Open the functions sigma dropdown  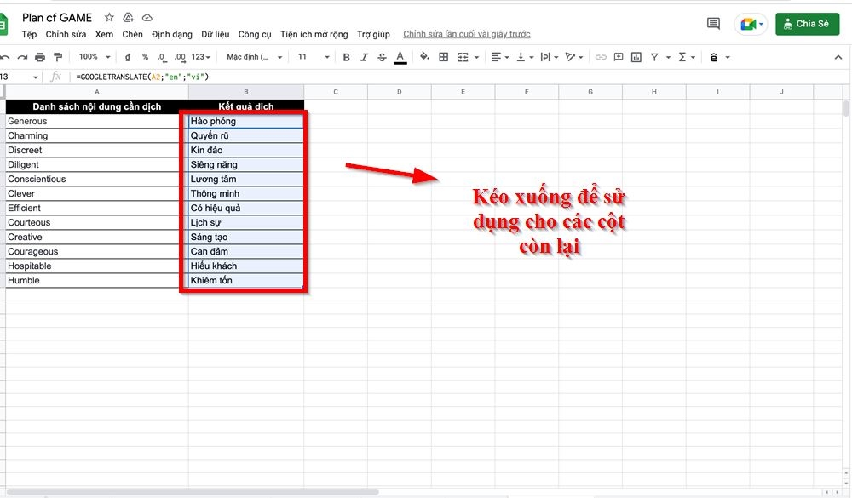686,57
